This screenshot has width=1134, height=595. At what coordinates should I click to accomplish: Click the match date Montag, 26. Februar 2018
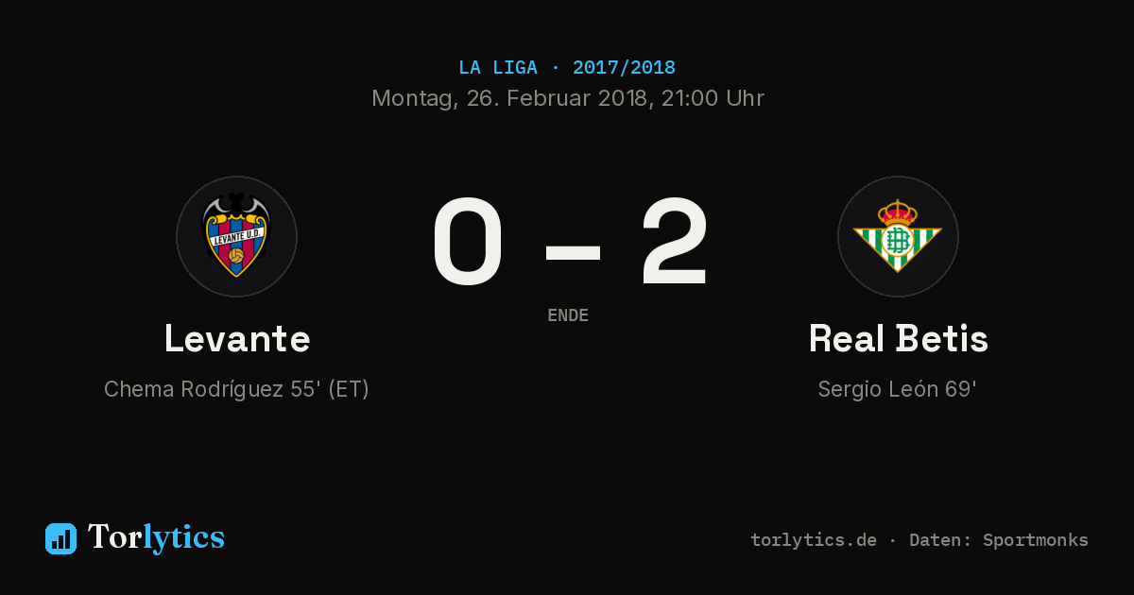coord(509,98)
